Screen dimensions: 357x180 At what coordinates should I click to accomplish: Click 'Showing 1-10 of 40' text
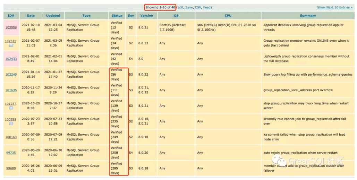[160, 7]
